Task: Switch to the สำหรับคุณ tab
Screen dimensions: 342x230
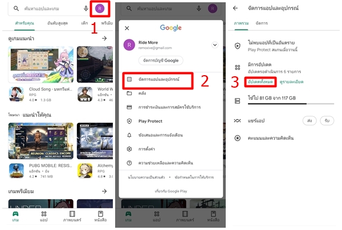Action: tap(25, 23)
